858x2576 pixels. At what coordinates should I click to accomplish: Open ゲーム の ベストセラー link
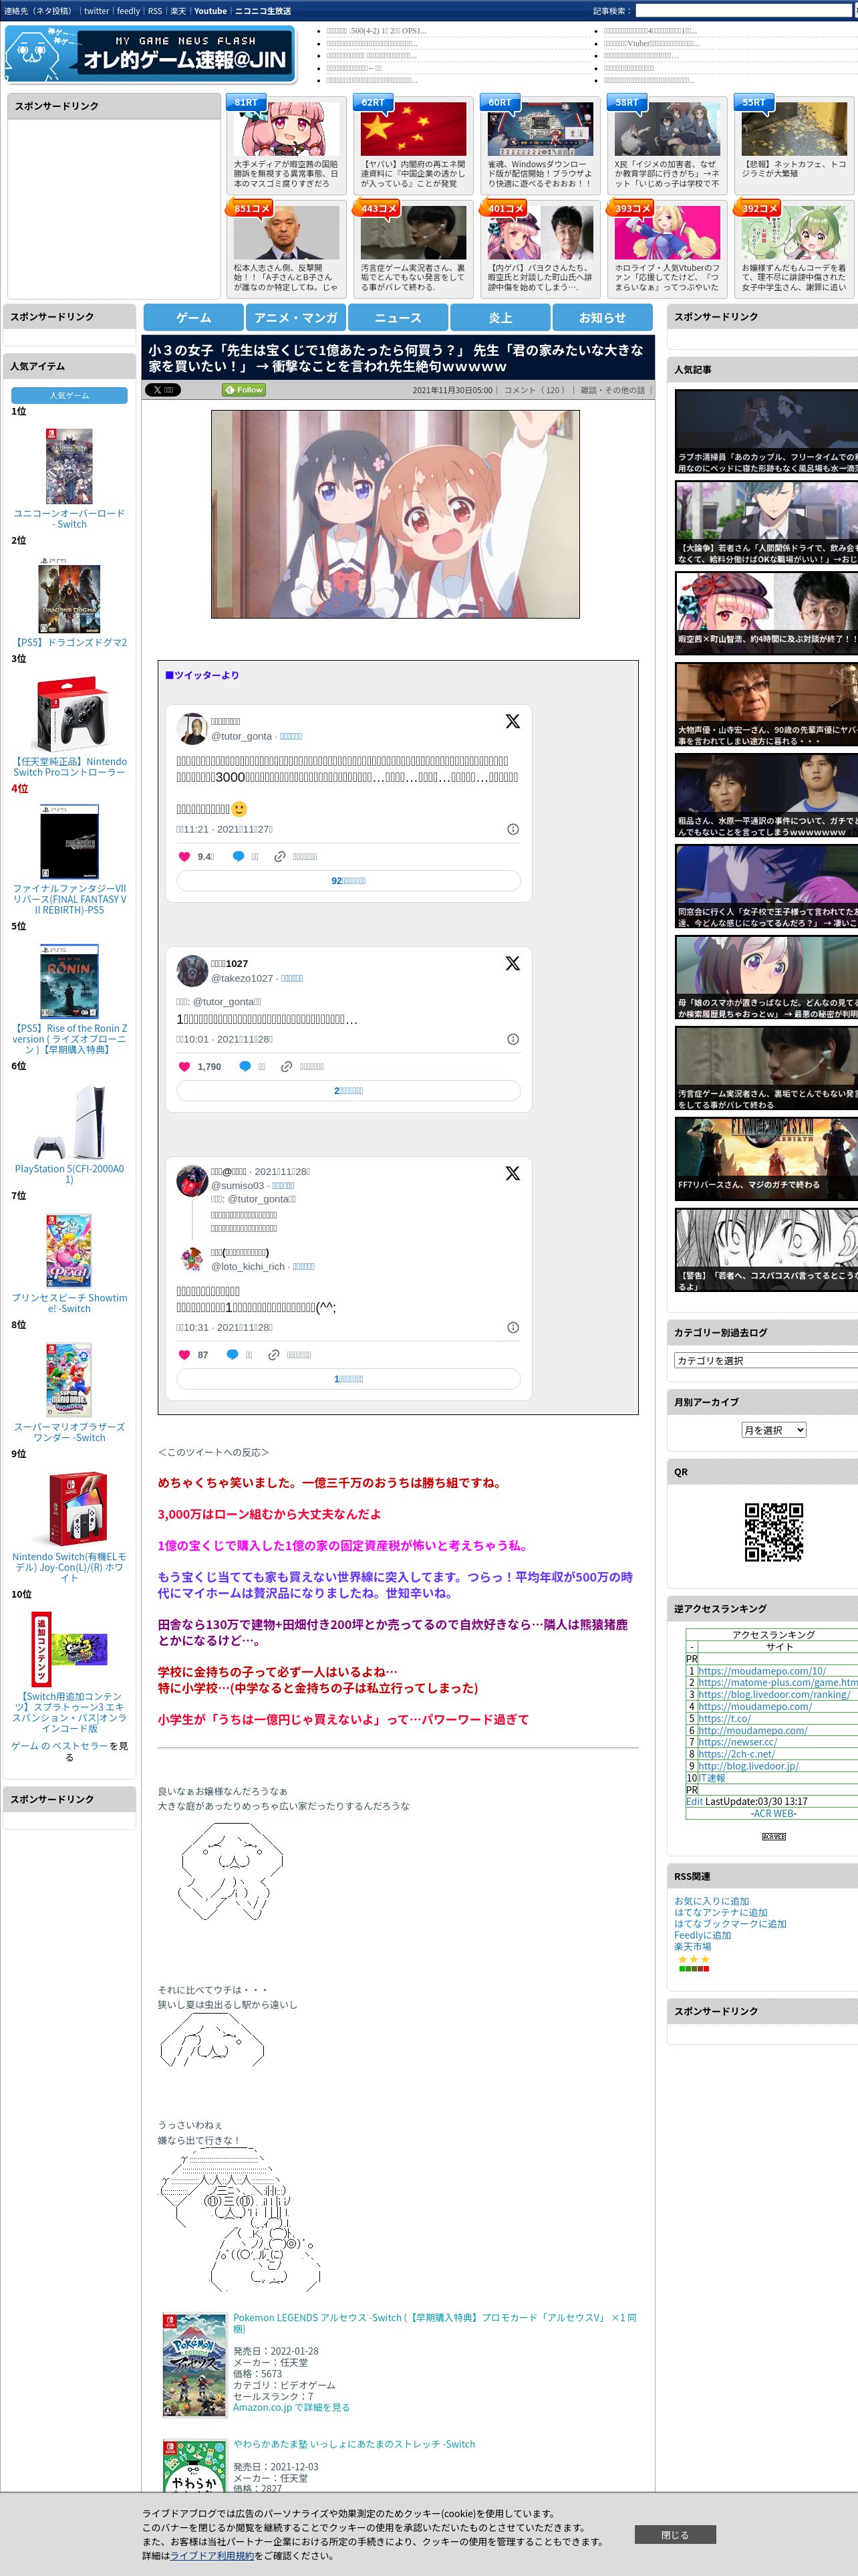tap(59, 1745)
